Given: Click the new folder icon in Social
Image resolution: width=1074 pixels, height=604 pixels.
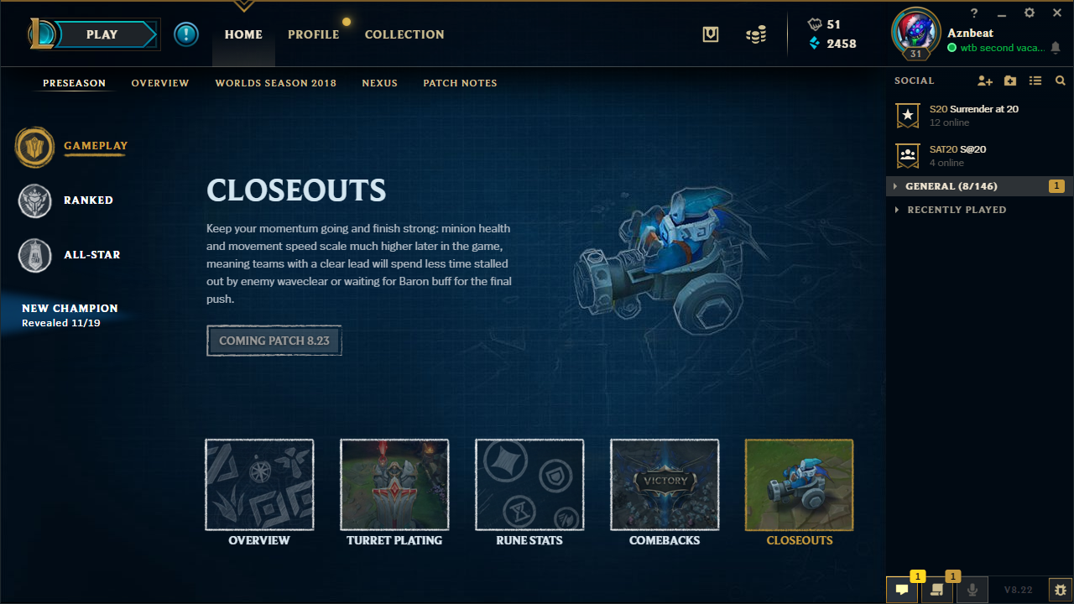Looking at the screenshot, I should [1010, 81].
